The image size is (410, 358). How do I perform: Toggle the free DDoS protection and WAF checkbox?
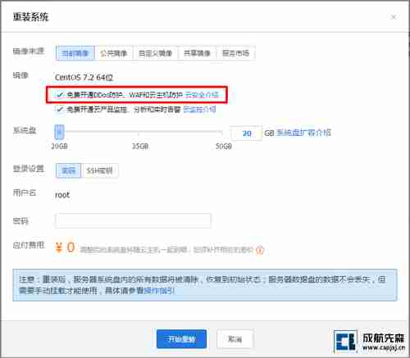point(60,95)
